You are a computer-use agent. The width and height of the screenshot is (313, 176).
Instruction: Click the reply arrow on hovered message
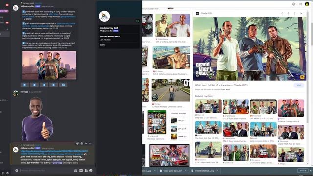pyautogui.click(x=86, y=143)
